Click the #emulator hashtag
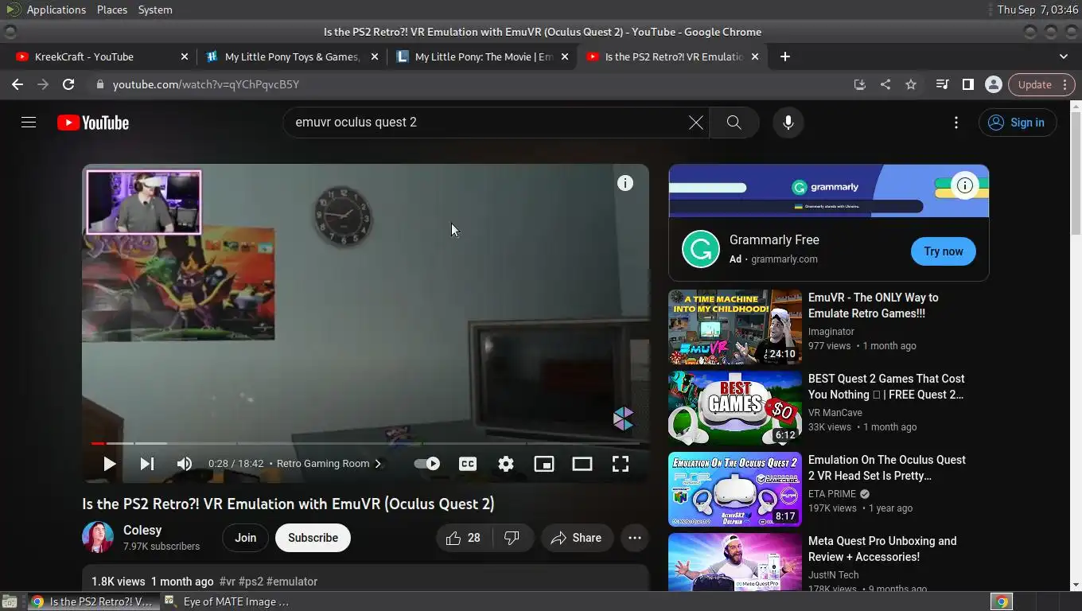The height and width of the screenshot is (611, 1082). pyautogui.click(x=292, y=582)
